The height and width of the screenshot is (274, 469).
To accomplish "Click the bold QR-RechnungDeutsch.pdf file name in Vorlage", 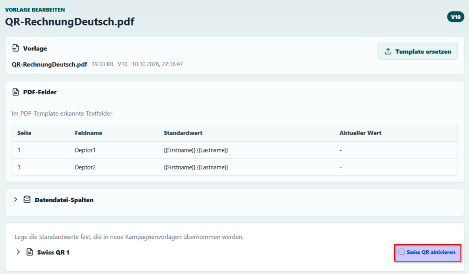I will pyautogui.click(x=49, y=64).
